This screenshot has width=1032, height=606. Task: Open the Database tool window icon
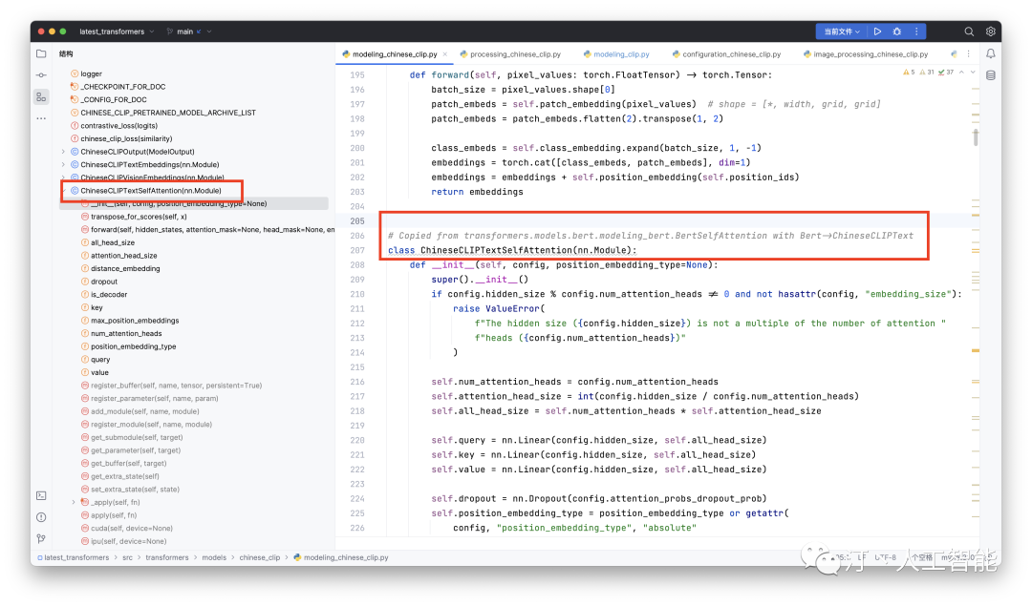coord(991,75)
